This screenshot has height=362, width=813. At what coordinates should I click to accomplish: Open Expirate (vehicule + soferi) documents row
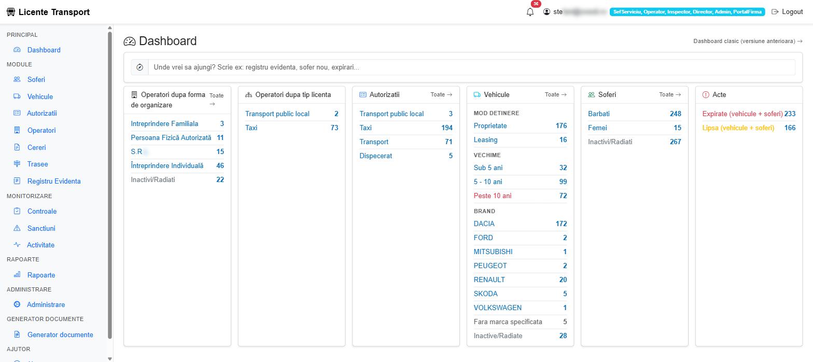click(749, 114)
